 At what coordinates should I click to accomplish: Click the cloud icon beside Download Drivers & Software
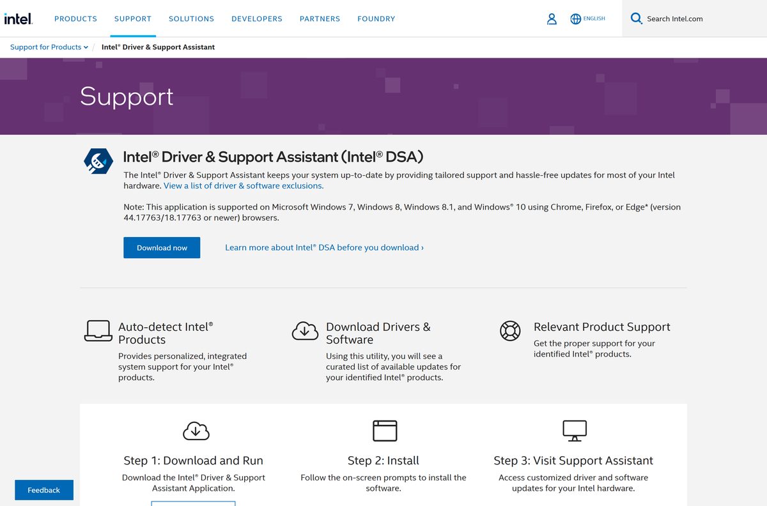(x=306, y=330)
